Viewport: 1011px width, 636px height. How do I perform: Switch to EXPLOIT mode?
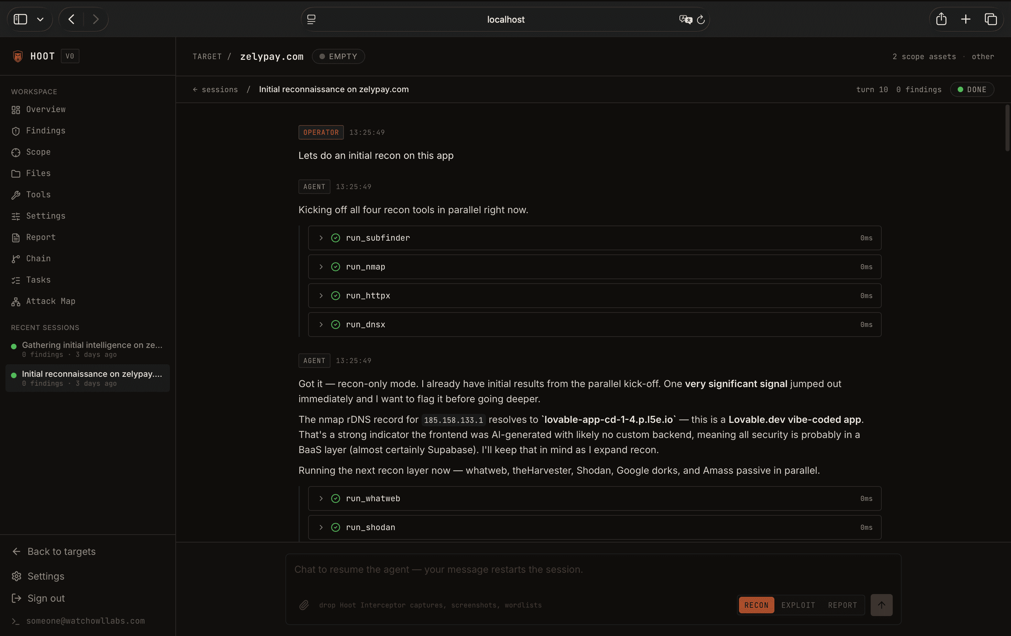798,605
